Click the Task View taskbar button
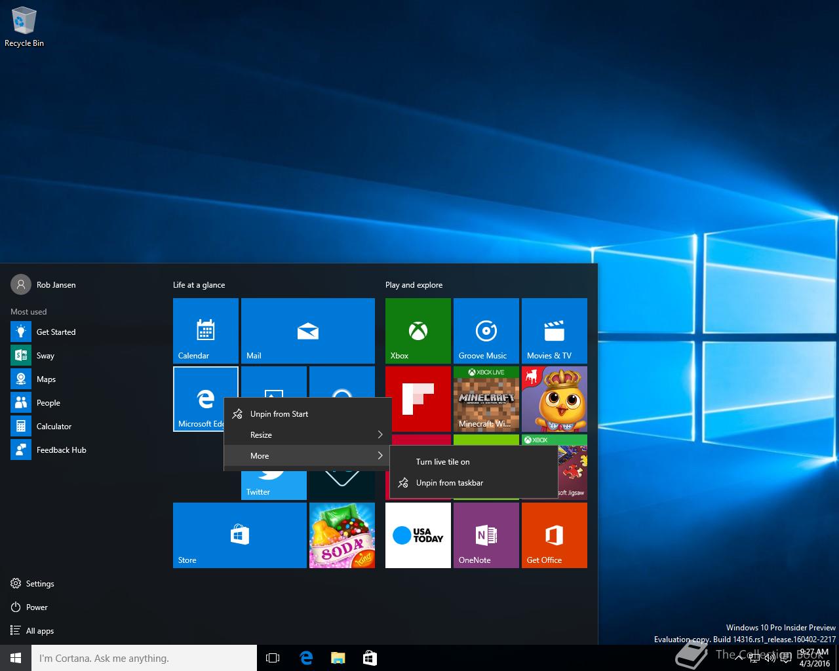Viewport: 839px width, 671px height. pyautogui.click(x=273, y=658)
